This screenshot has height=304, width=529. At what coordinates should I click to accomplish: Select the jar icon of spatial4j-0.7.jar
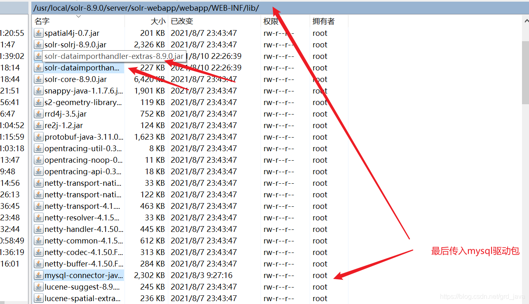pos(39,33)
